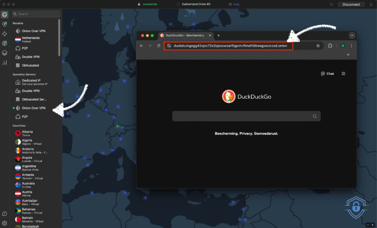The height and width of the screenshot is (228, 377).
Task: Click the Disconnect button
Action: point(351,4)
